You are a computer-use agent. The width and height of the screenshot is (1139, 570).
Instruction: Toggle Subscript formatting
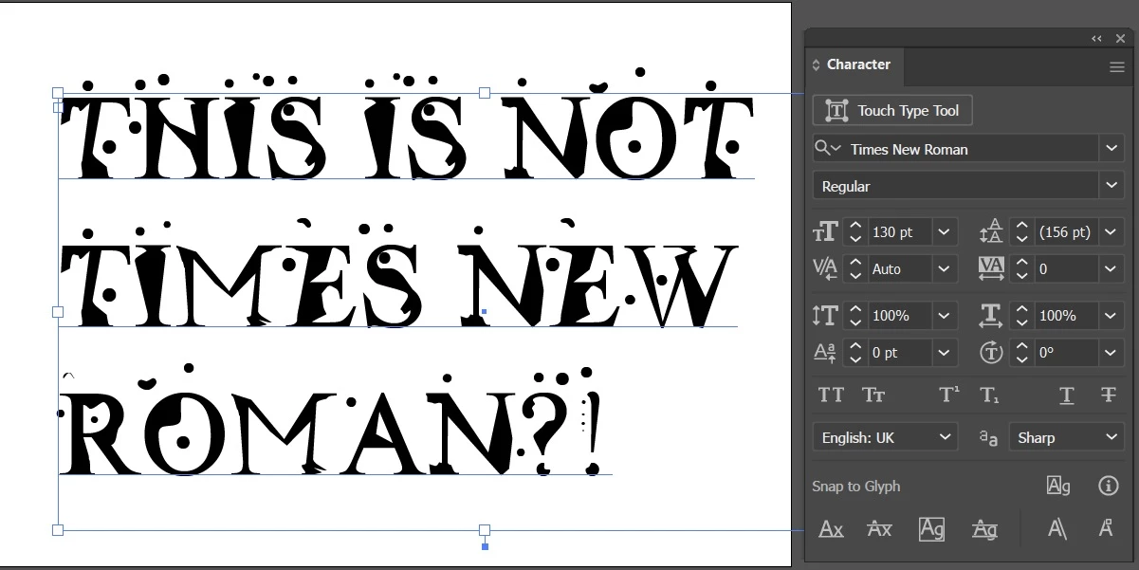coord(989,395)
